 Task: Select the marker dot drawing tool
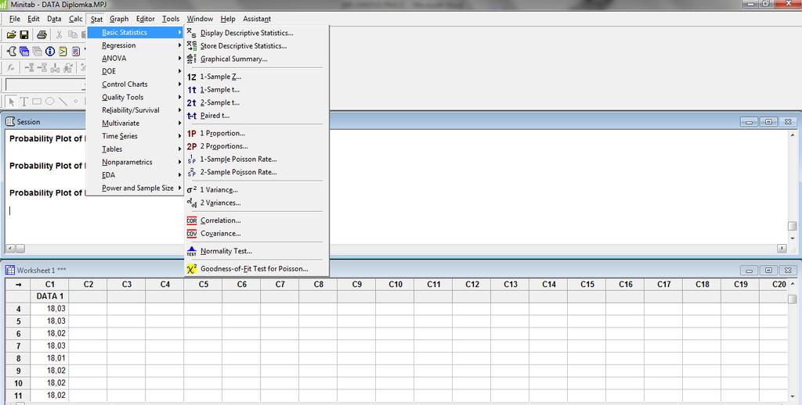[76, 101]
